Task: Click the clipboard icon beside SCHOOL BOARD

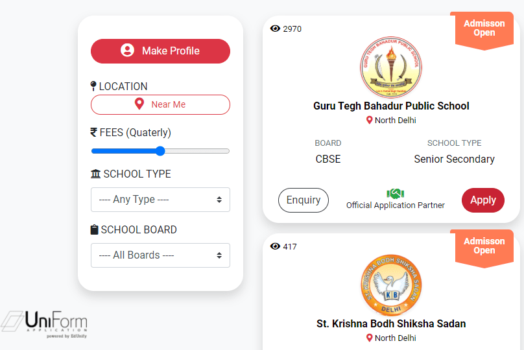Action: click(x=95, y=229)
